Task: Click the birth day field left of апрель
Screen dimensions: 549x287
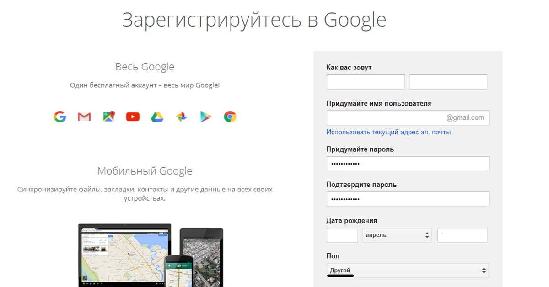Action: 342,235
